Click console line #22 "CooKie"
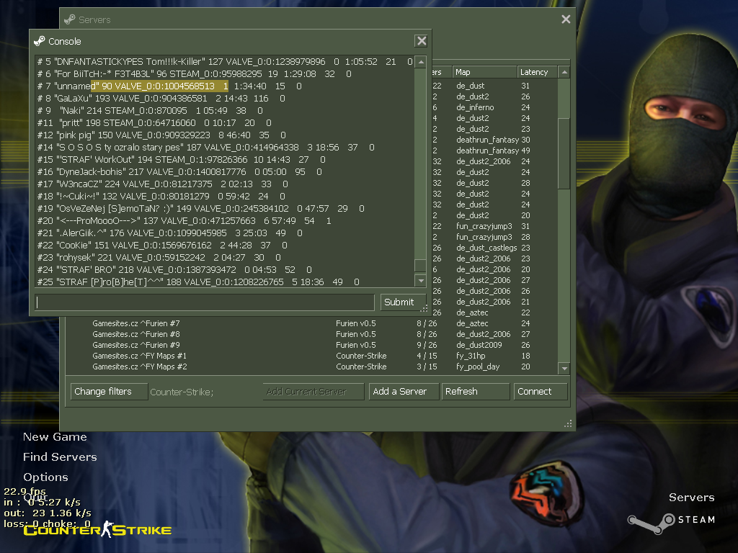The height and width of the screenshot is (553, 738). 162,245
